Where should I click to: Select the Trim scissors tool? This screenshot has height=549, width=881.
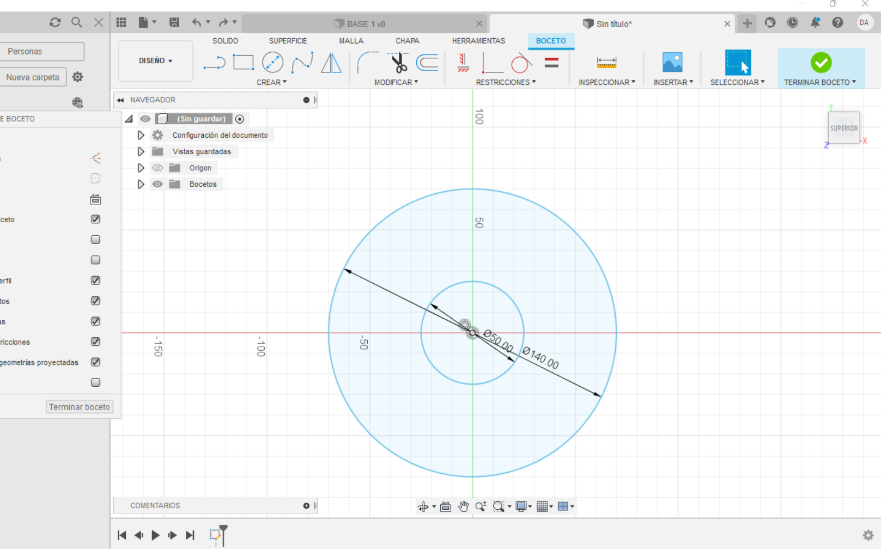(x=398, y=63)
